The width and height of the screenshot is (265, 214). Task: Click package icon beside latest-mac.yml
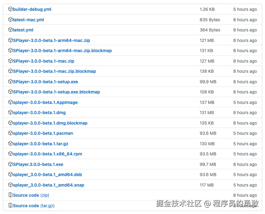(x=11, y=19)
